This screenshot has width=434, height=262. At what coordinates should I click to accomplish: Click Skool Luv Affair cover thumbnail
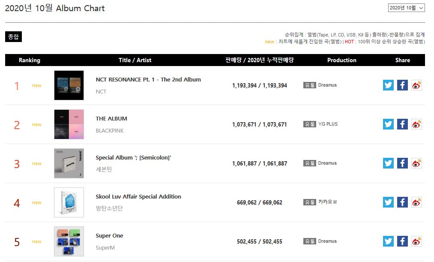pyautogui.click(x=69, y=202)
